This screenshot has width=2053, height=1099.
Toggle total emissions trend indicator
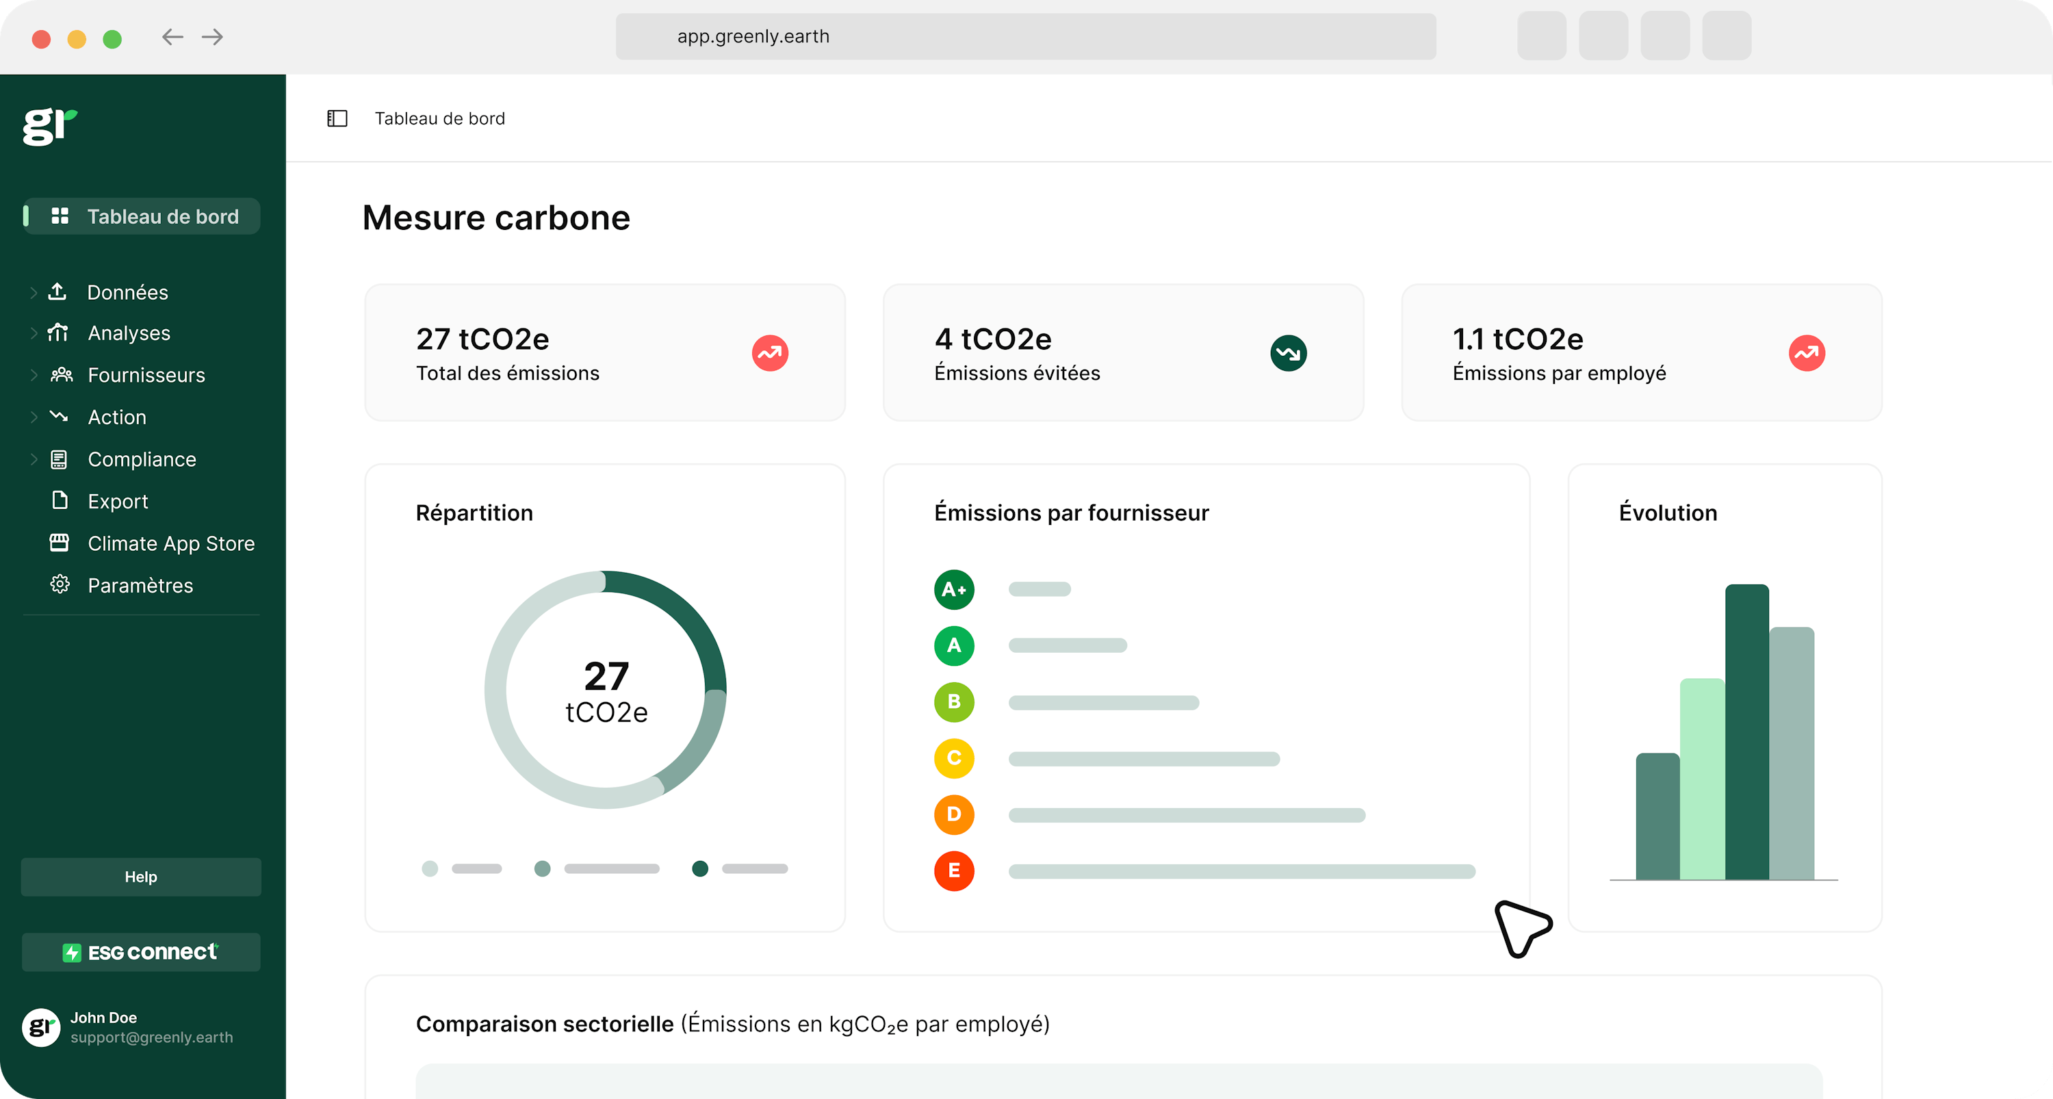770,353
